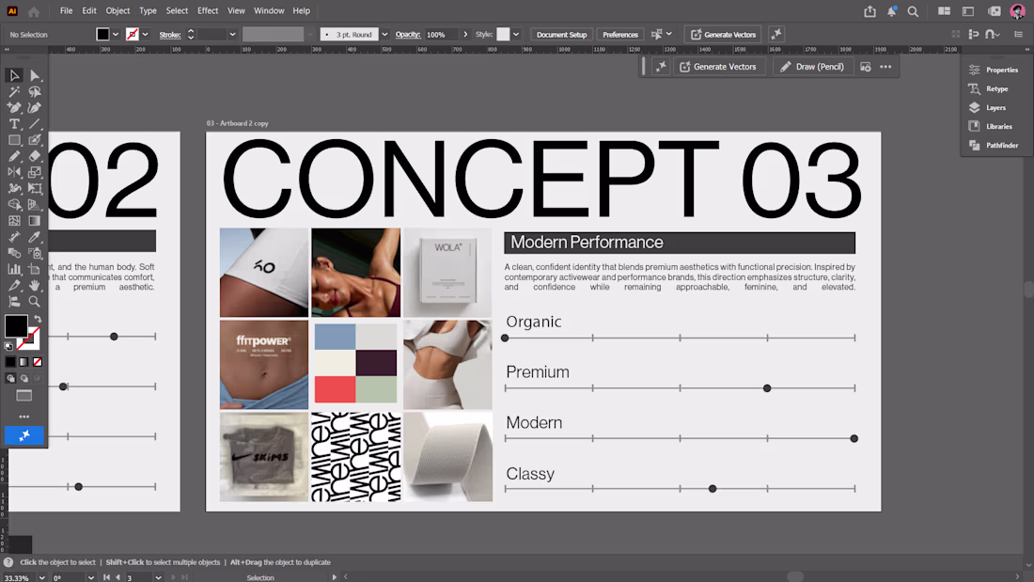Select the Eraser tool
This screenshot has width=1034, height=582.
[35, 156]
